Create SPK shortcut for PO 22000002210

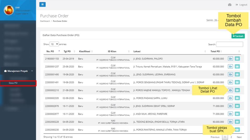(237, 90)
